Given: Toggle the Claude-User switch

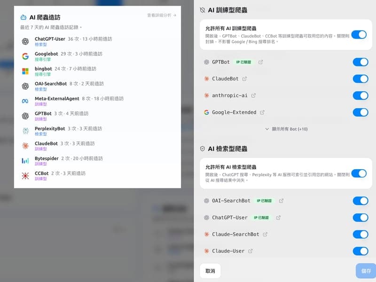Looking at the screenshot, I should click(x=360, y=251).
